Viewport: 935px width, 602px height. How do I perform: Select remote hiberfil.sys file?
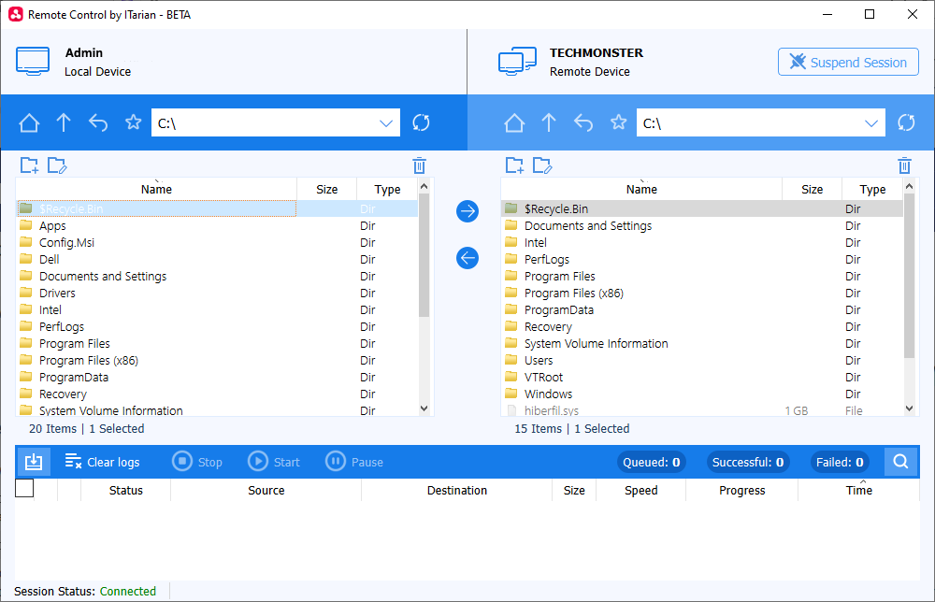(x=702, y=410)
